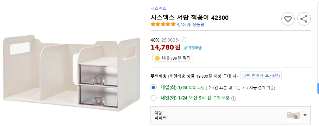Add product to wishlist with heart icon

pyautogui.click(x=288, y=19)
